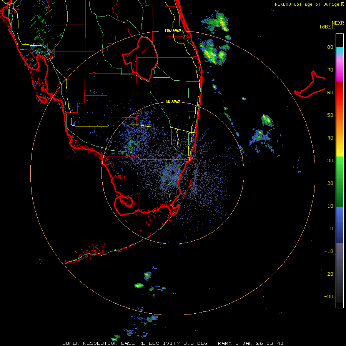Click the 50 NMI range ring label

coord(173,101)
